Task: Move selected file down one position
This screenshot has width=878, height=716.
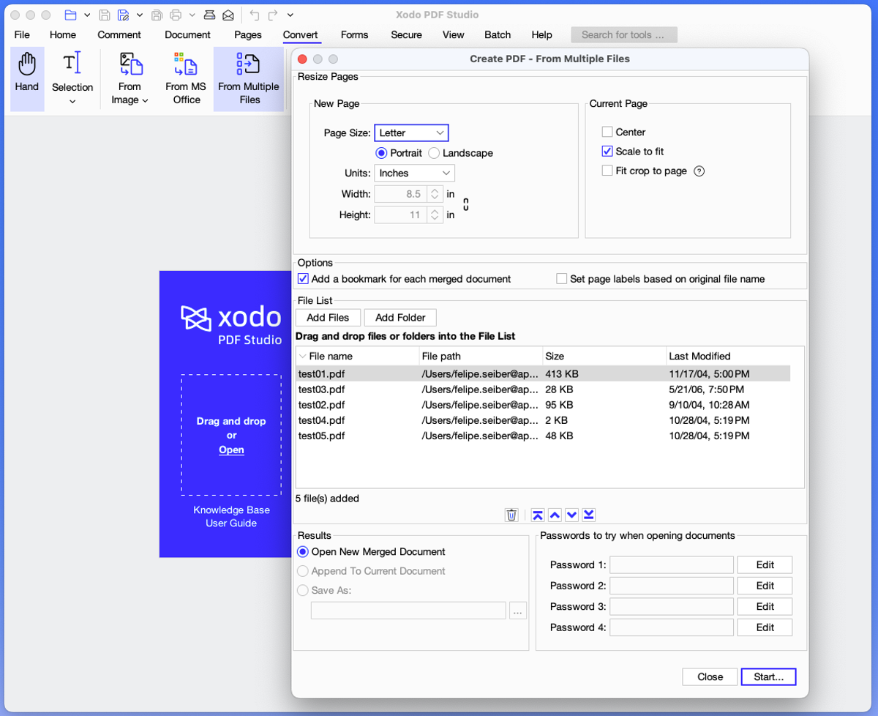Action: point(571,515)
